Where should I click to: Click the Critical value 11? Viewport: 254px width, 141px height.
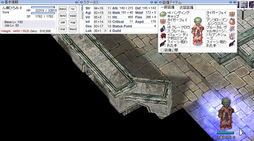pos(131,21)
